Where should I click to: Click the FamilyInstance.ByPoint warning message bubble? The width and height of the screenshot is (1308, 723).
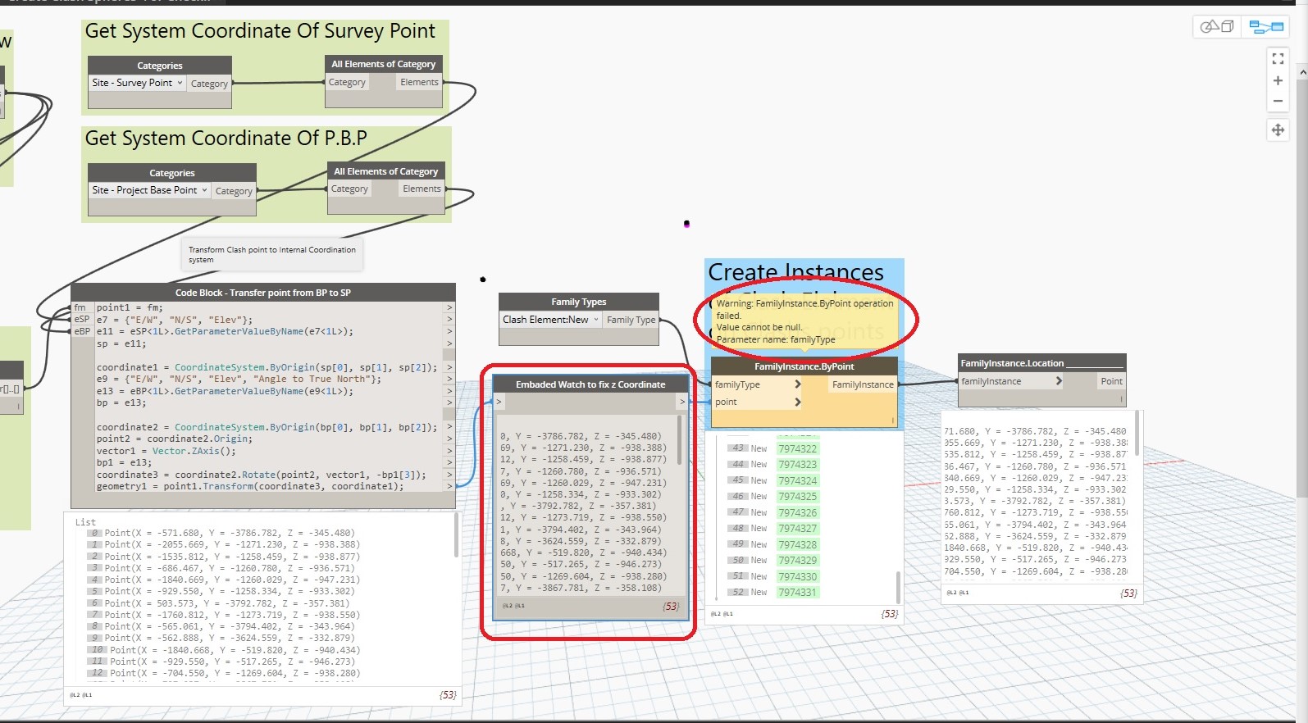click(x=804, y=321)
